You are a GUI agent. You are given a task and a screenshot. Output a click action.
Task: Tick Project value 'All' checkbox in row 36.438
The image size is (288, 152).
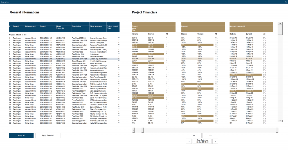click(x=167, y=45)
